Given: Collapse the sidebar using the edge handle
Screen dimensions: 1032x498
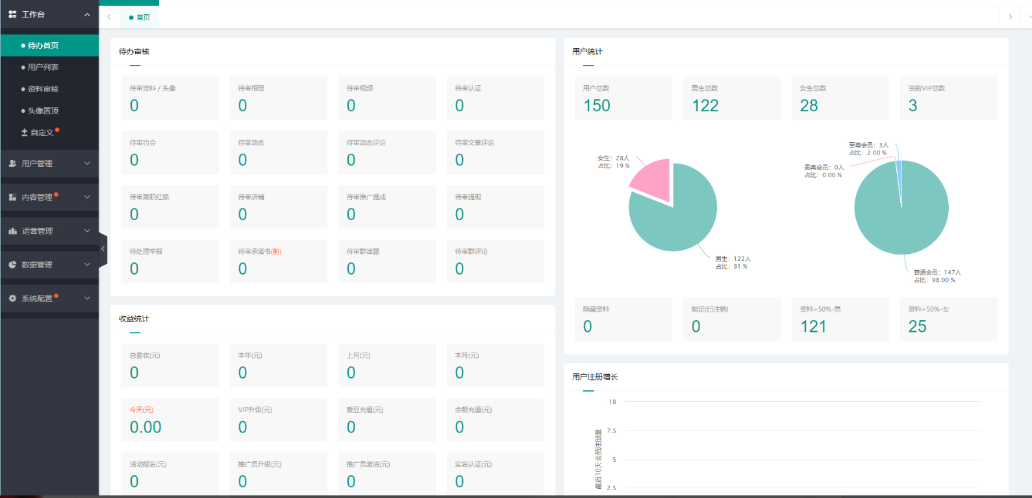Looking at the screenshot, I should pos(103,249).
